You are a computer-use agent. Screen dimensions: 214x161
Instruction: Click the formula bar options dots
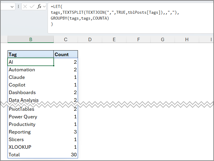(18, 6)
